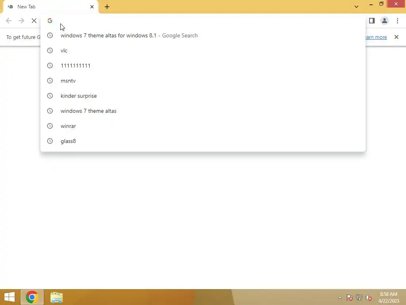Click history clock icon beside kinder surprise
Screen dimensions: 406x305
(50, 96)
